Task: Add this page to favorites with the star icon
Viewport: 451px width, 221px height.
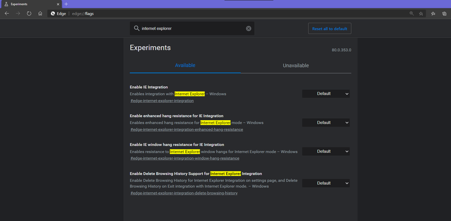Action: point(421,14)
